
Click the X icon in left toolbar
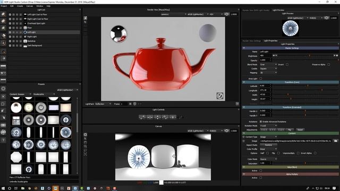coord(3,97)
